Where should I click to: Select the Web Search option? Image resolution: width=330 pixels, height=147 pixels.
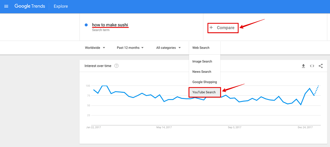pos(201,48)
